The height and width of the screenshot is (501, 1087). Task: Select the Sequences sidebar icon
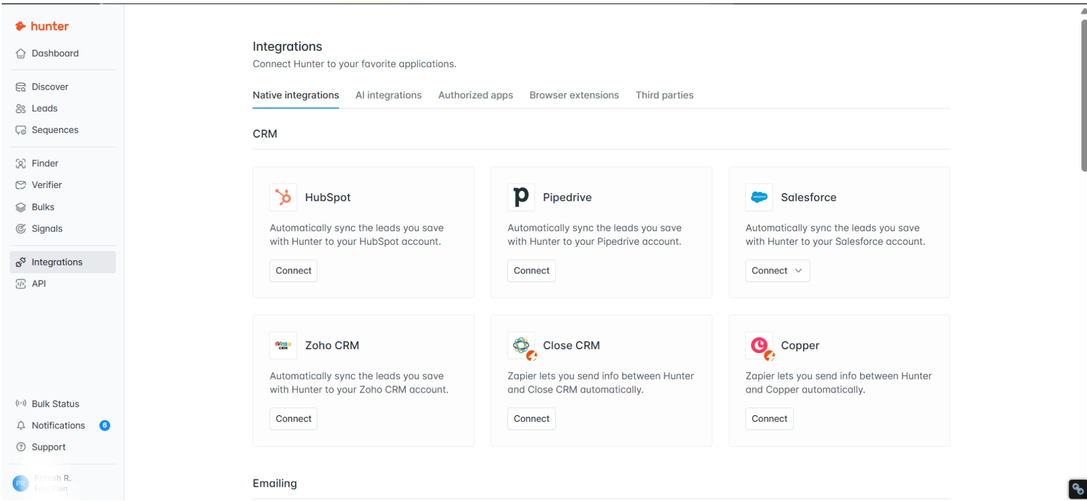[x=21, y=130]
